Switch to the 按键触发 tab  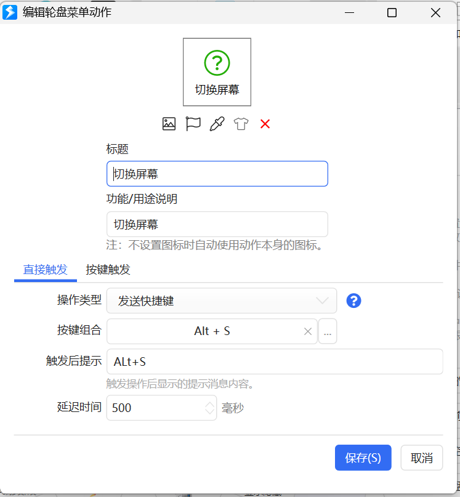click(108, 270)
